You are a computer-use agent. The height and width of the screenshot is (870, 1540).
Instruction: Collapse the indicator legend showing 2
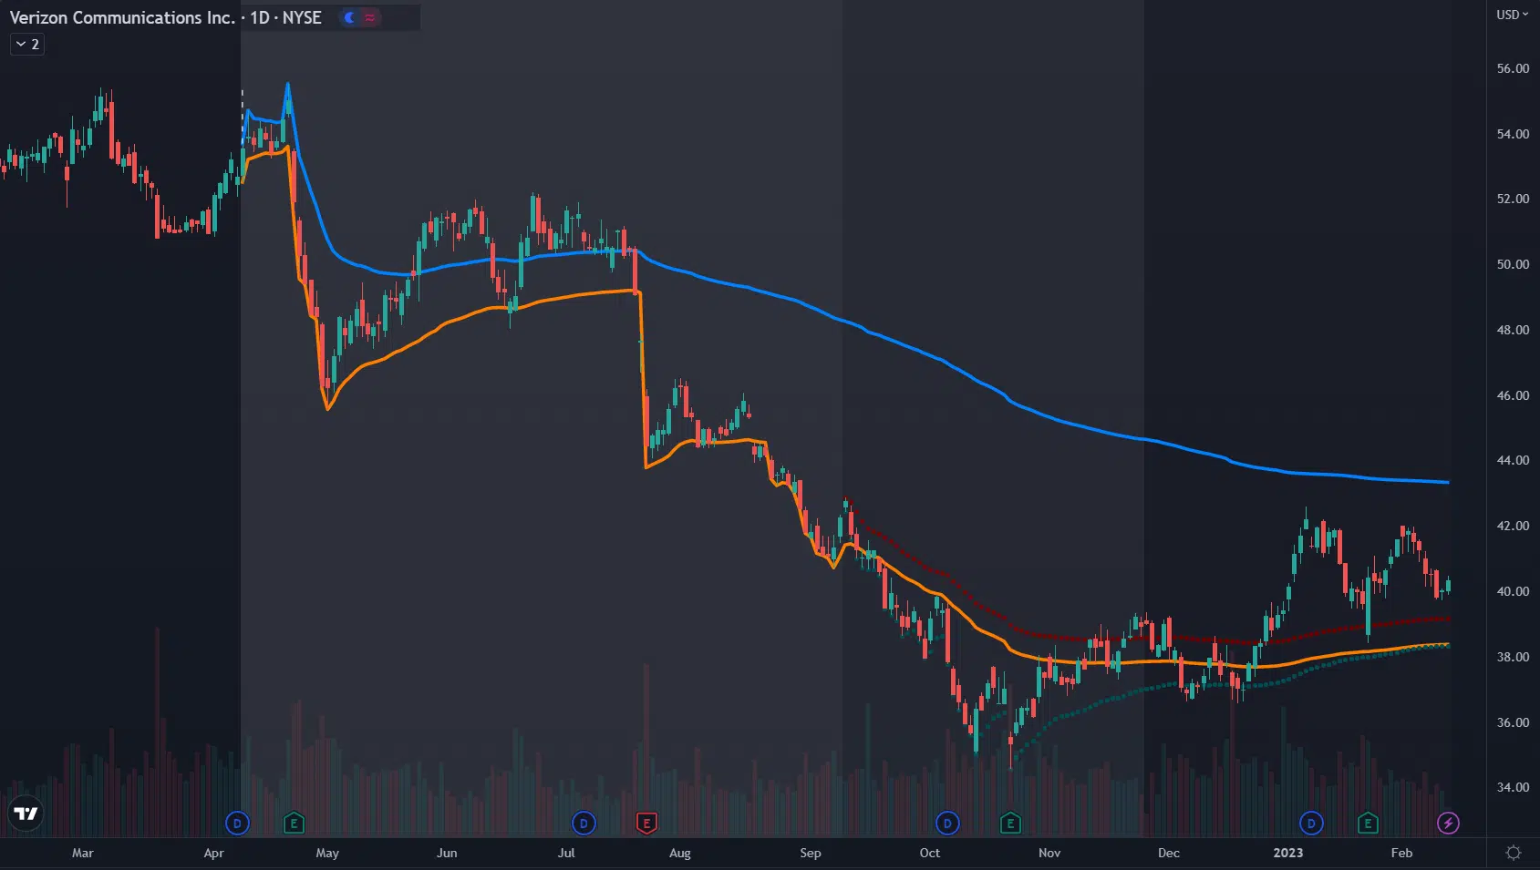27,44
